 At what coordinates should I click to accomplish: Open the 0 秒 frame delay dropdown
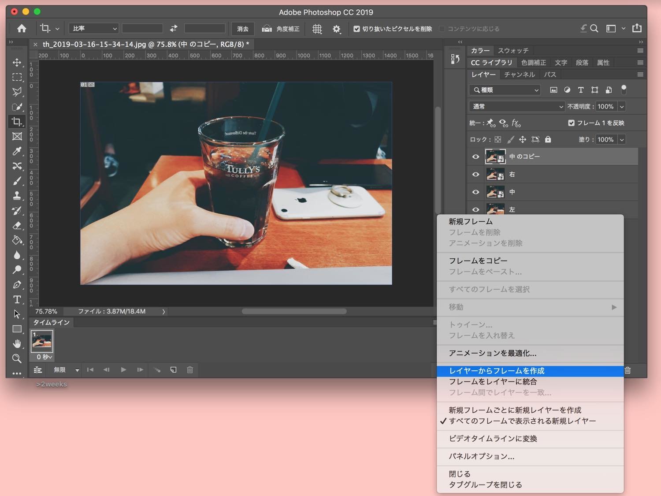tap(45, 357)
